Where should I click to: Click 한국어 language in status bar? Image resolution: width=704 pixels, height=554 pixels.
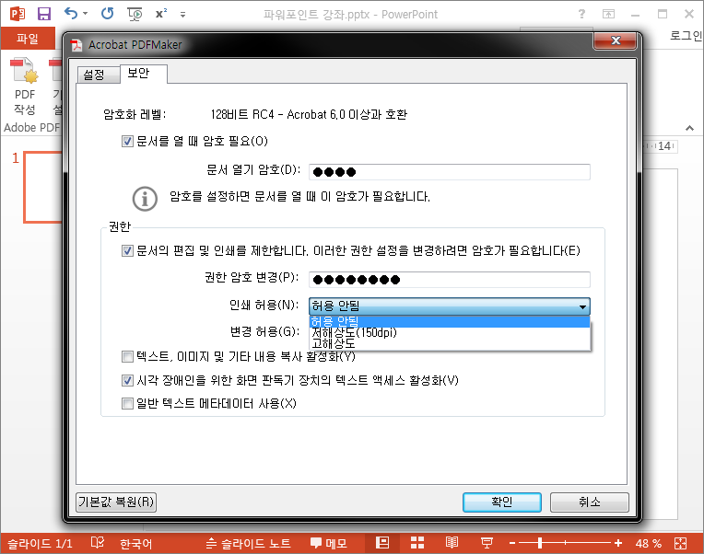tap(135, 544)
